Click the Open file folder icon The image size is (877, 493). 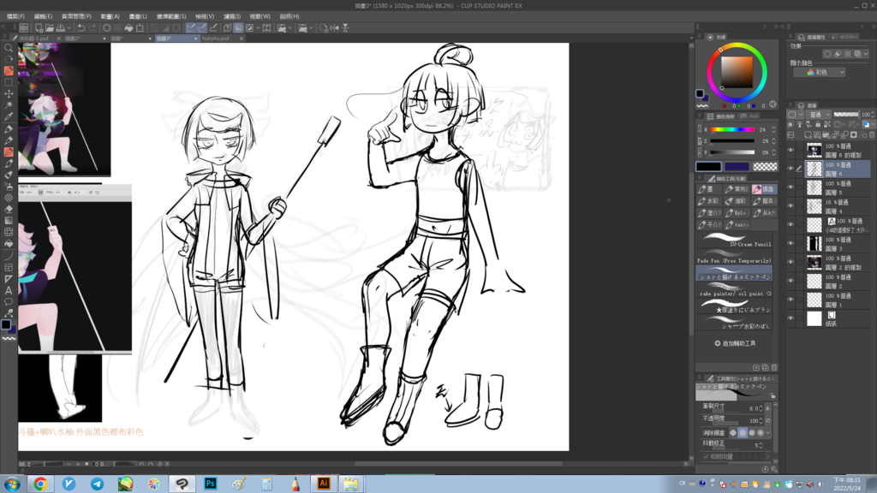[x=49, y=27]
